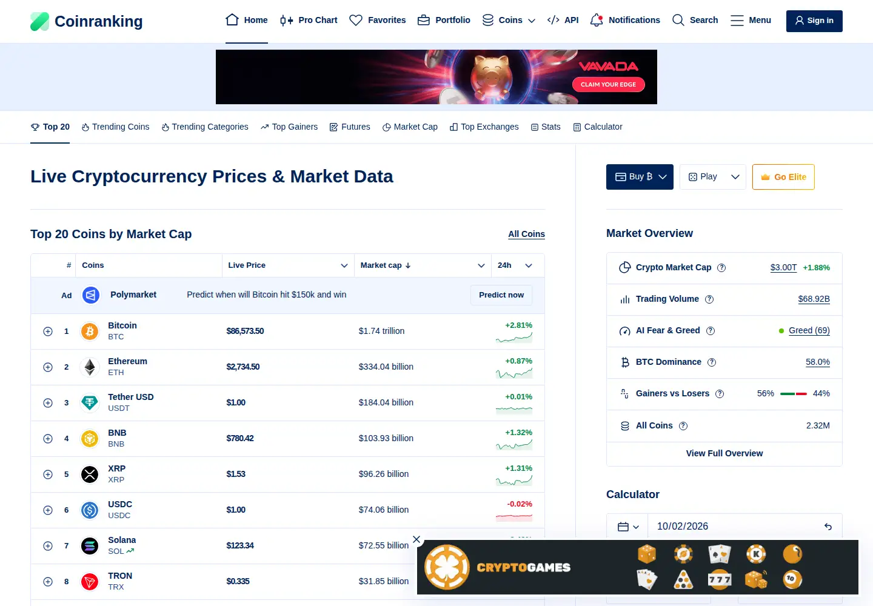Viewport: 873px width, 606px height.
Task: Open the 24h timeframe dropdown
Action: tap(529, 265)
